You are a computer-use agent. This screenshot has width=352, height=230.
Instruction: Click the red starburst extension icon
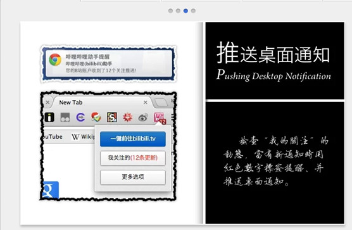click(x=127, y=117)
